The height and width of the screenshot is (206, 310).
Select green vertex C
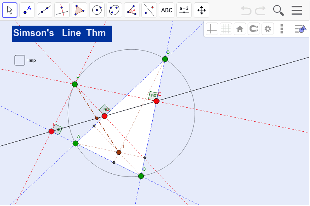click(x=141, y=176)
